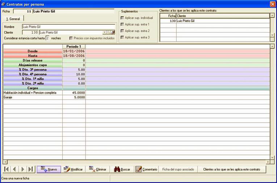Click the magnifier icon beside Cliente field
The image size is (277, 183).
[109, 32]
